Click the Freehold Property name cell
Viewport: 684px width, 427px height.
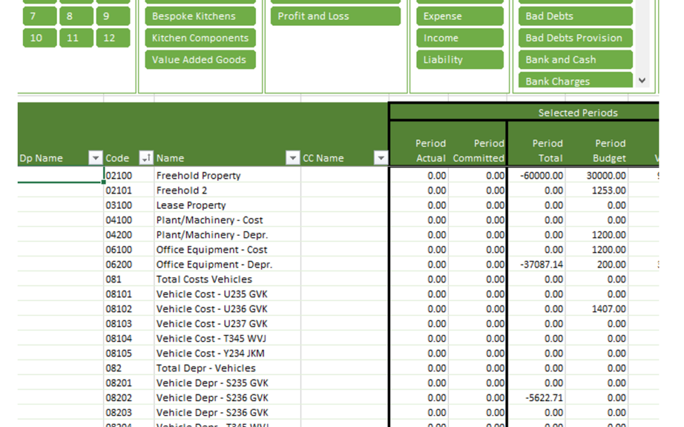[227, 176]
